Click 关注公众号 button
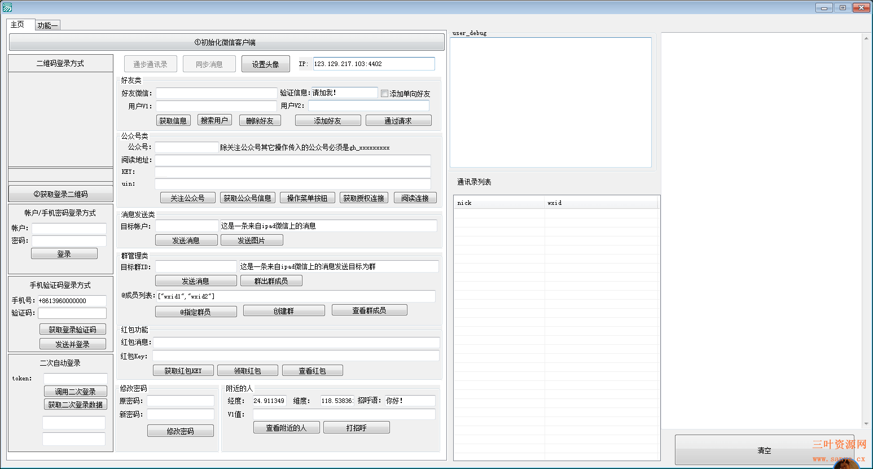 tap(187, 198)
